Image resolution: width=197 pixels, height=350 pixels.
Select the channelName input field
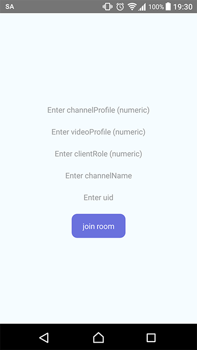98,176
